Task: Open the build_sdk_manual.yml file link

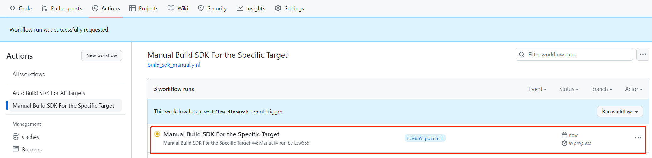Action: pyautogui.click(x=174, y=65)
